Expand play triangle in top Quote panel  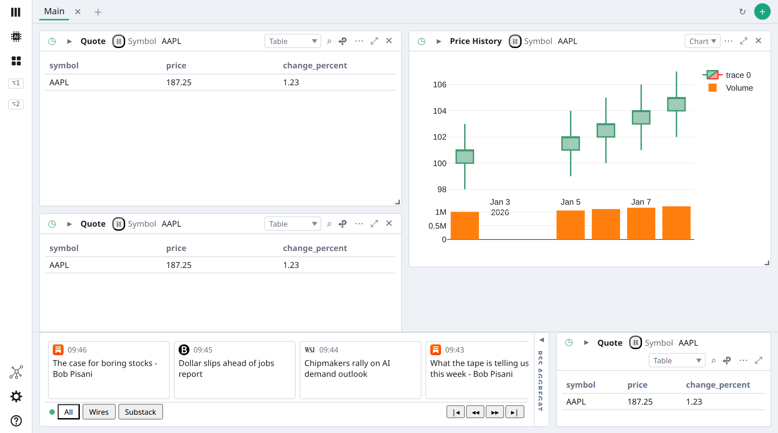69,41
